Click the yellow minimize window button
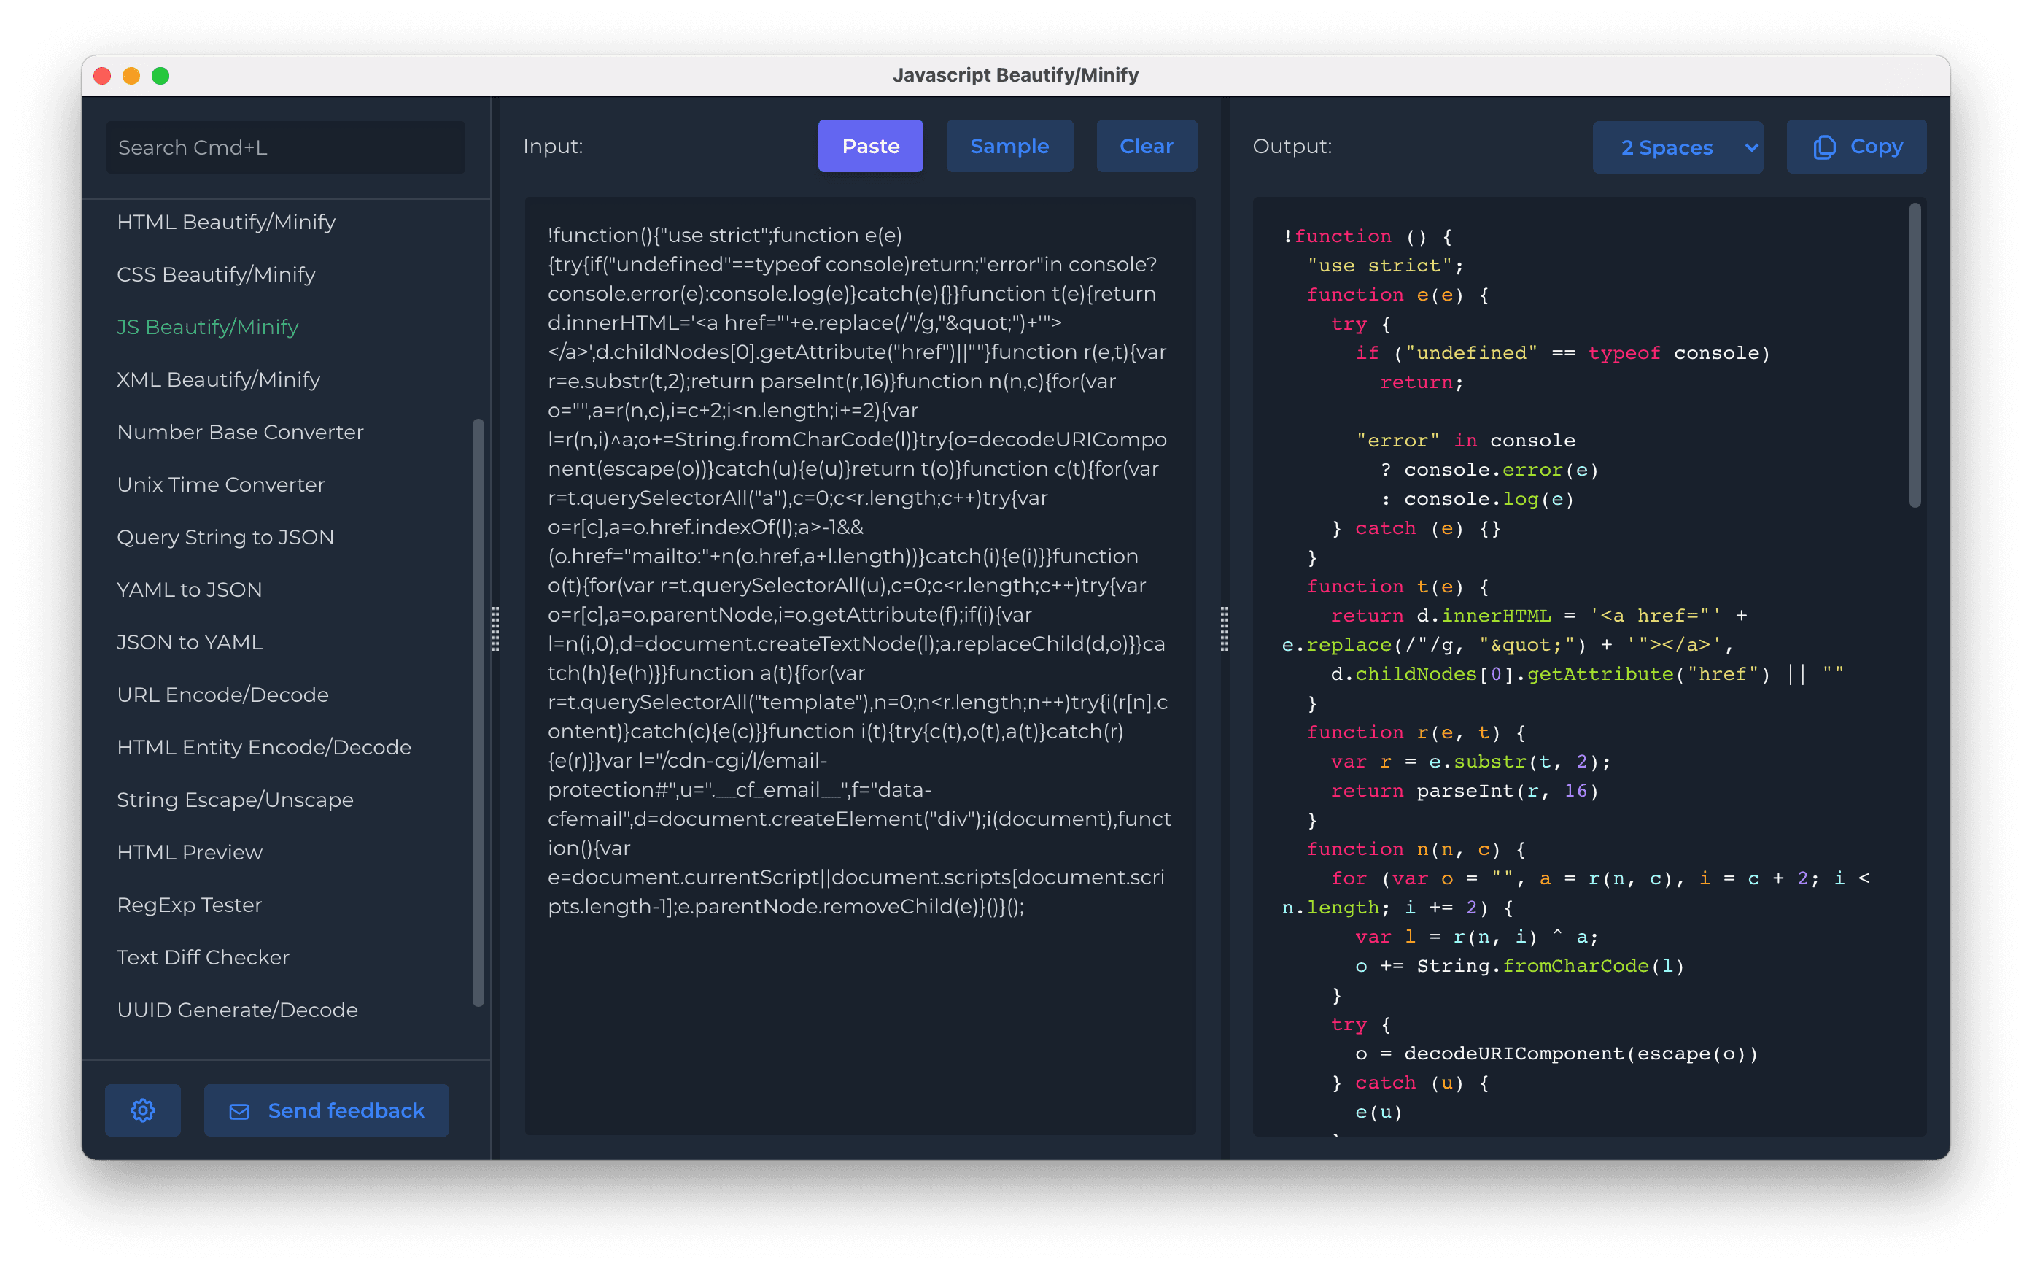This screenshot has height=1268, width=2032. [x=131, y=75]
